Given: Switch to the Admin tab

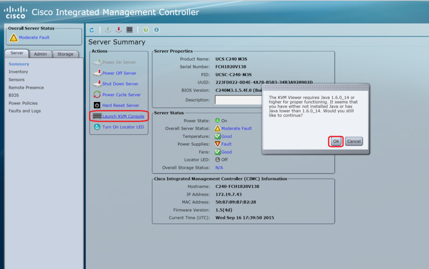Looking at the screenshot, I should [x=40, y=54].
